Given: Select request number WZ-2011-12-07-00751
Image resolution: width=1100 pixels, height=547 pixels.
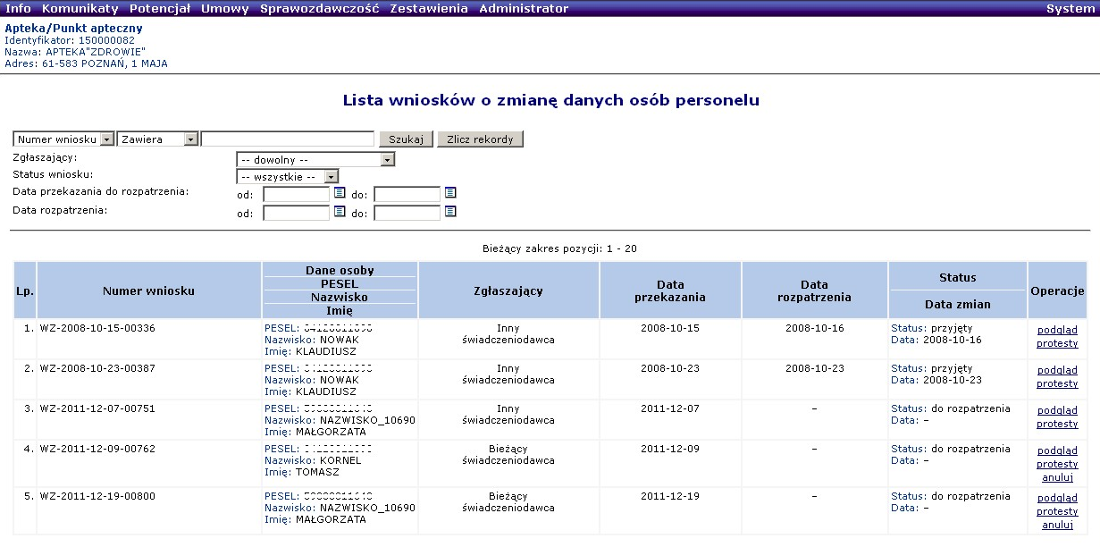Looking at the screenshot, I should point(97,408).
